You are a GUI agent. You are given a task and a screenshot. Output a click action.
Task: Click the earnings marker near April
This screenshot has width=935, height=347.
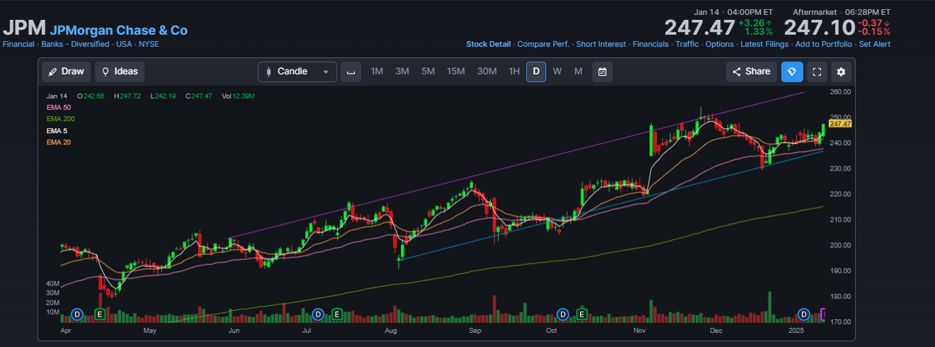tap(100, 314)
